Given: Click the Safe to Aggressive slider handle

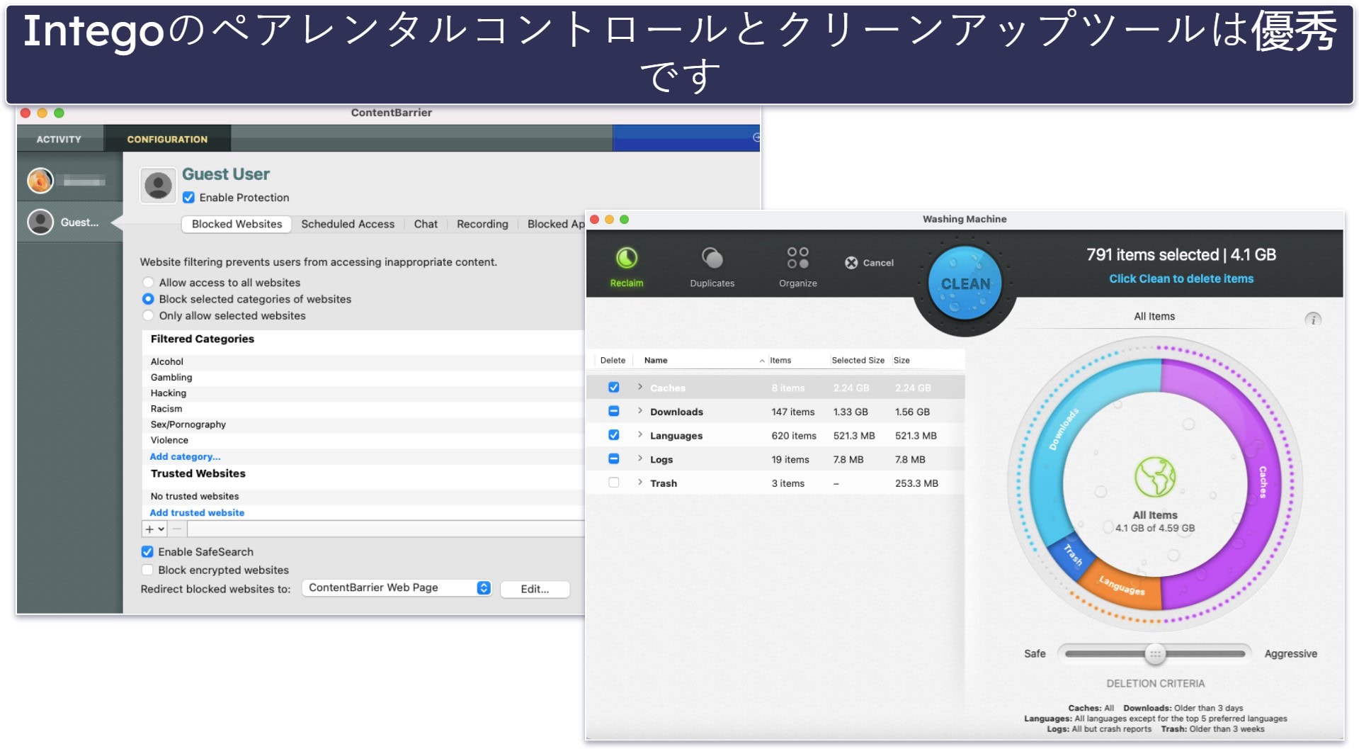Looking at the screenshot, I should (x=1155, y=654).
